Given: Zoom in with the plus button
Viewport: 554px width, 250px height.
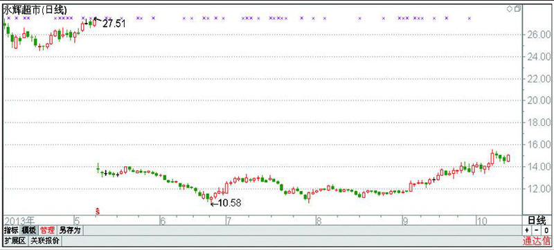Looking at the screenshot, I should point(527,231).
